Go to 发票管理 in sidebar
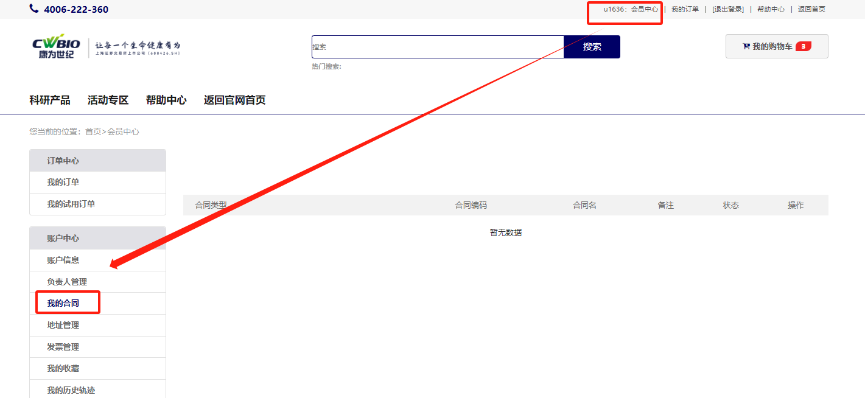The image size is (865, 398). click(x=63, y=347)
